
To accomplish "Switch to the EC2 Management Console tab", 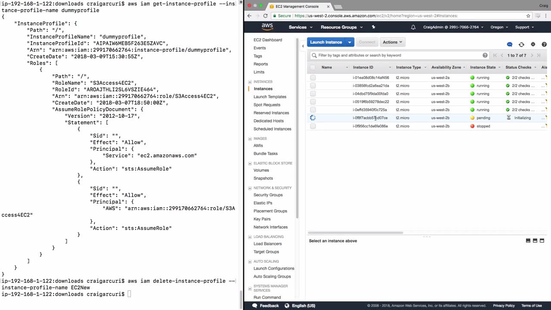I will tap(298, 6).
